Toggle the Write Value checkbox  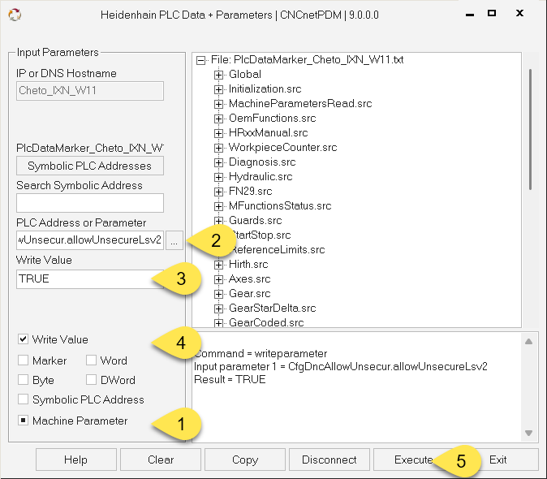pyautogui.click(x=24, y=339)
